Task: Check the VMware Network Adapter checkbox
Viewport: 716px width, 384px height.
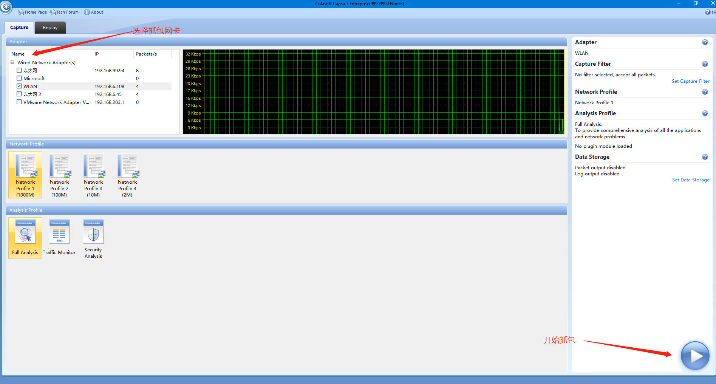Action: click(19, 102)
